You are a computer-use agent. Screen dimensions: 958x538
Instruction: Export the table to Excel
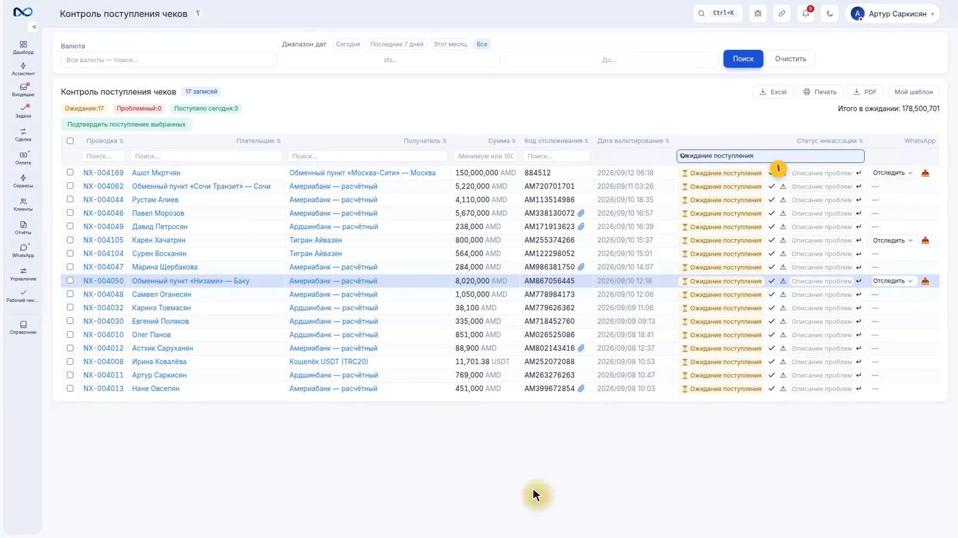(x=773, y=92)
